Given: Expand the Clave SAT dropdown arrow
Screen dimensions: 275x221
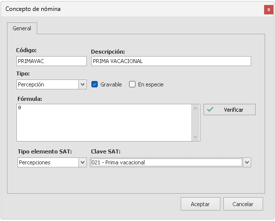Looking at the screenshot, I should click(x=247, y=162).
